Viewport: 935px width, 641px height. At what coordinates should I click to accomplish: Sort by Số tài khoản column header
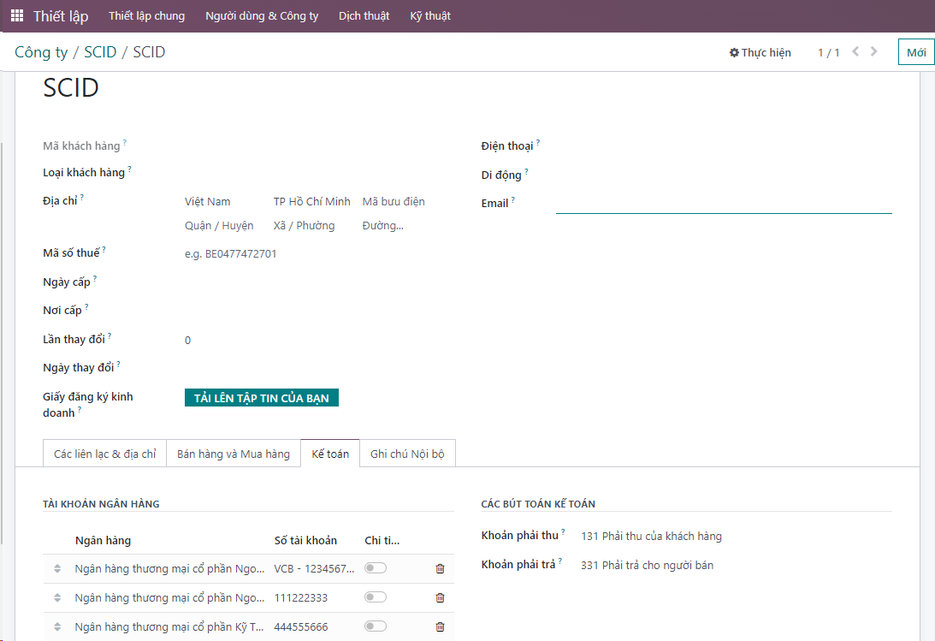[305, 540]
